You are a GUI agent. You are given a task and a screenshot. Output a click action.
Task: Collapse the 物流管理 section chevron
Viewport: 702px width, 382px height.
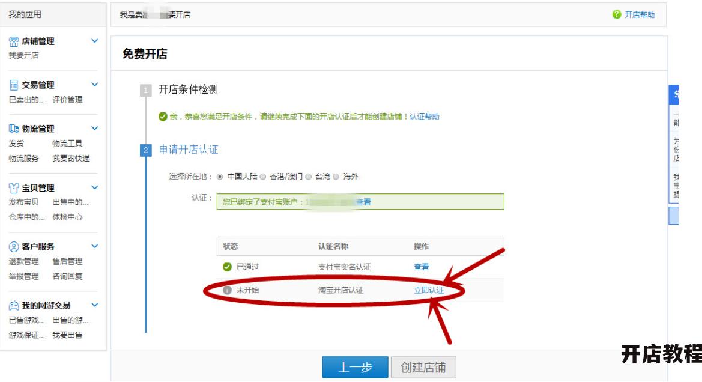(94, 128)
